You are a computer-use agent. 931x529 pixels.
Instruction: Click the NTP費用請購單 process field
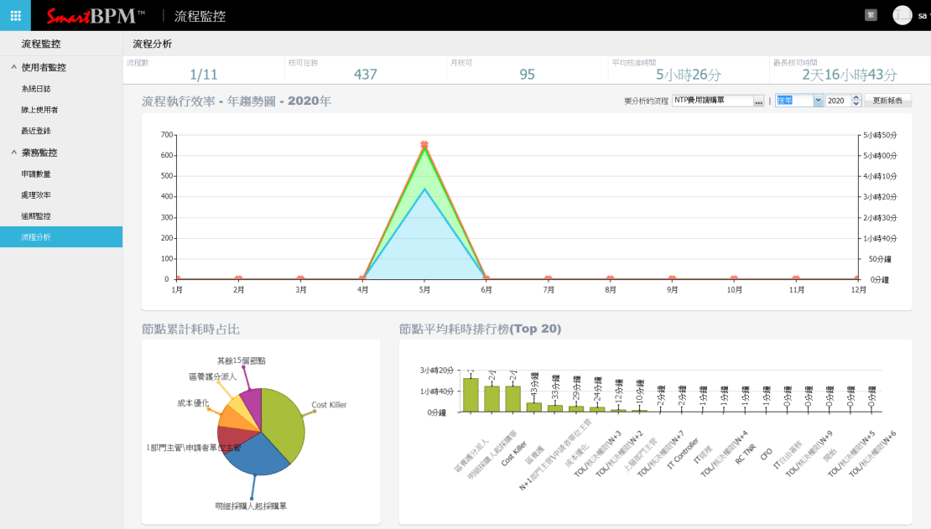coord(712,101)
